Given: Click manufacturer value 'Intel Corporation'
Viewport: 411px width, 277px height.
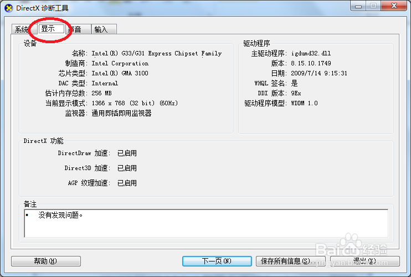Looking at the screenshot, I should pyautogui.click(x=120, y=63).
